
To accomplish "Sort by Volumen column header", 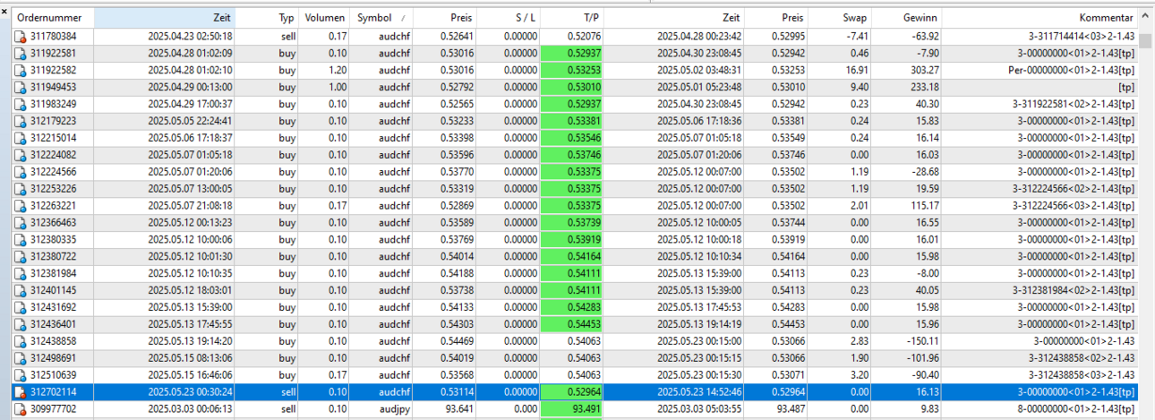I will pos(324,18).
